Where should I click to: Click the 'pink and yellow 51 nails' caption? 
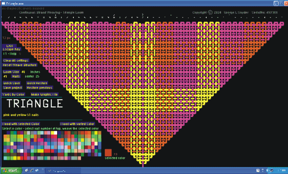(21, 115)
